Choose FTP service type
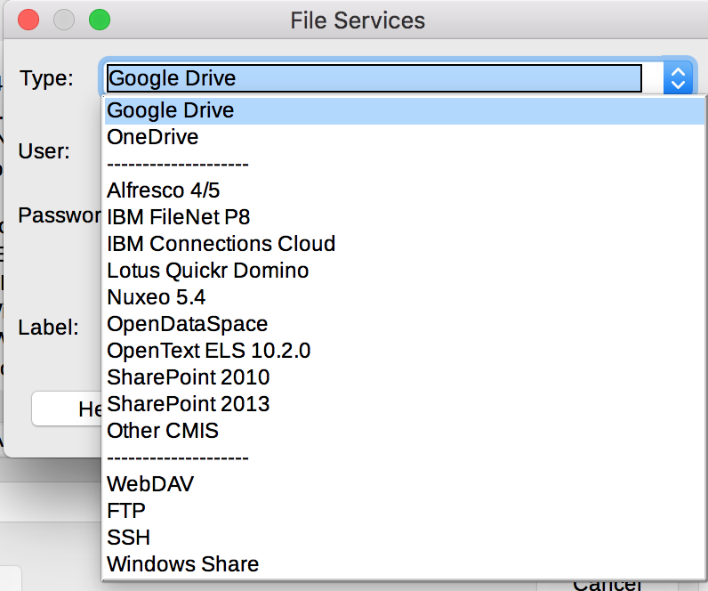The height and width of the screenshot is (591, 708). point(405,511)
